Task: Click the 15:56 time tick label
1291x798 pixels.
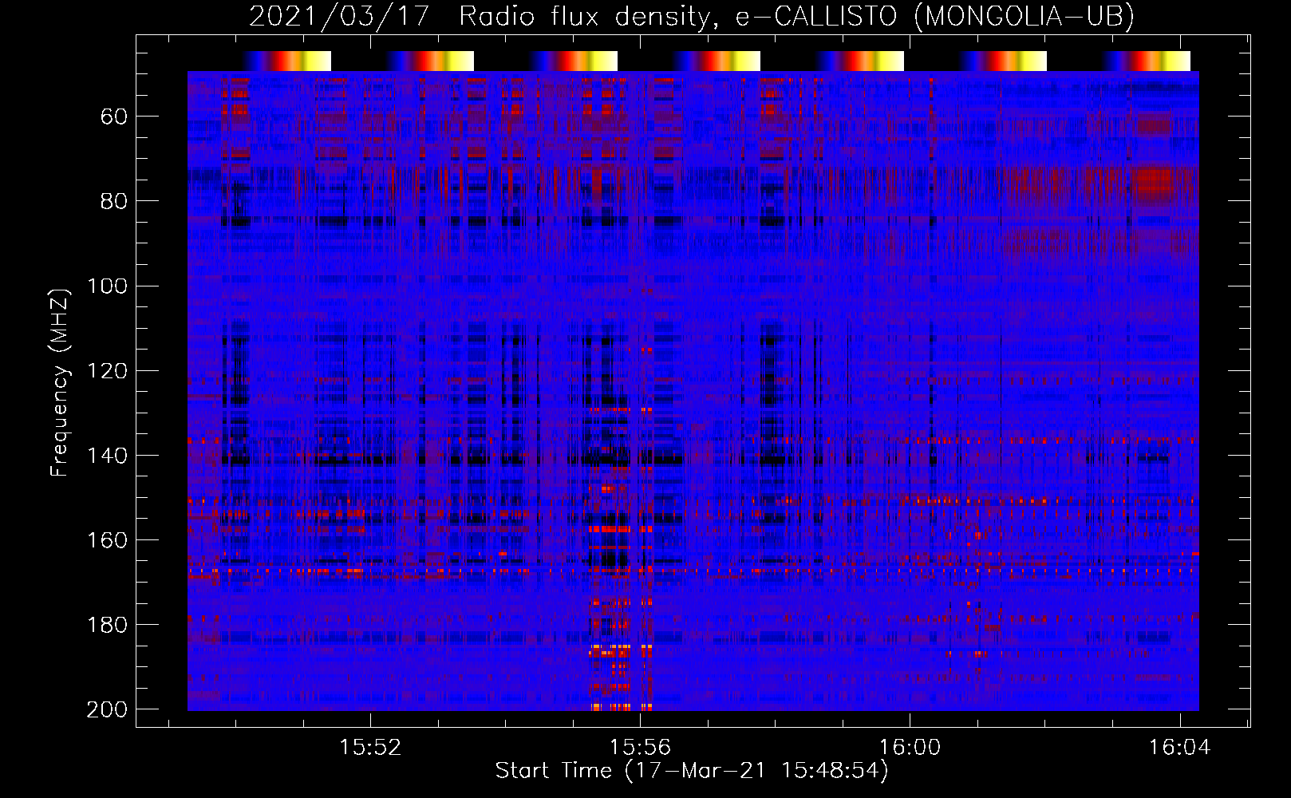Action: pos(640,748)
